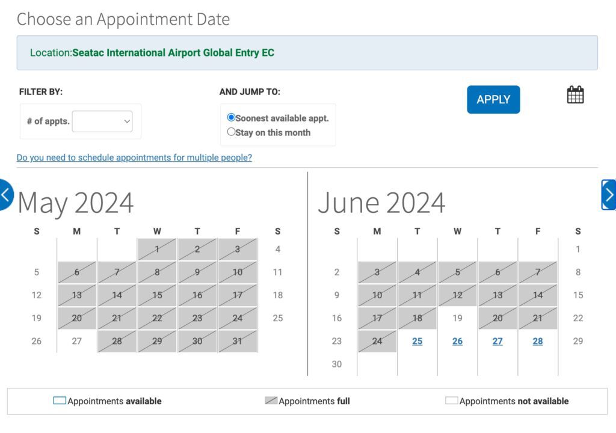616x433 pixels.
Task: Click full date May 31
Action: [237, 341]
